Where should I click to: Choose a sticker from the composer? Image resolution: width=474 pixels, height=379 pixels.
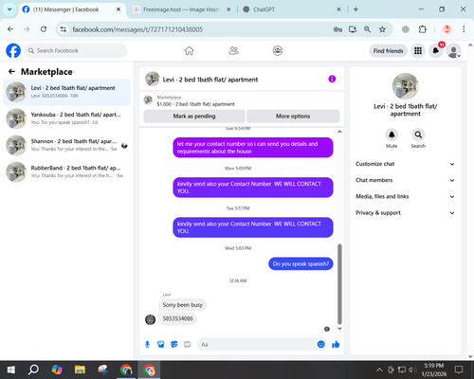[174, 344]
